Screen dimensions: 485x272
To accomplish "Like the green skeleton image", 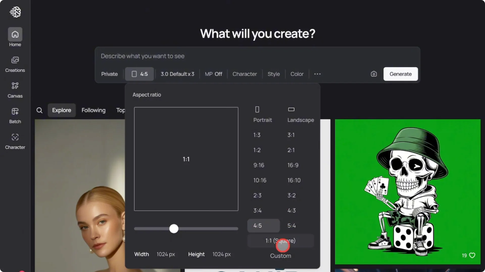I will tap(472, 255).
